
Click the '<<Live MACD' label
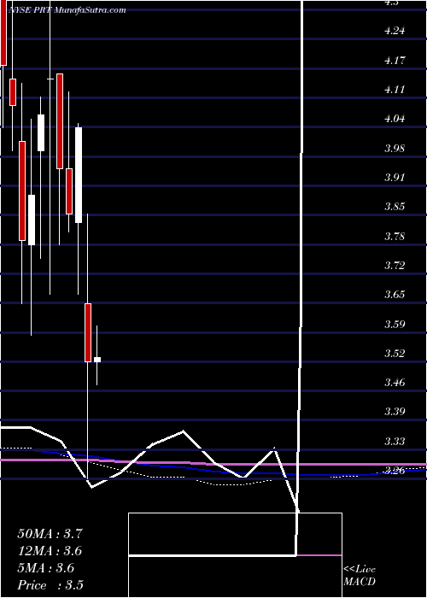click(x=360, y=576)
